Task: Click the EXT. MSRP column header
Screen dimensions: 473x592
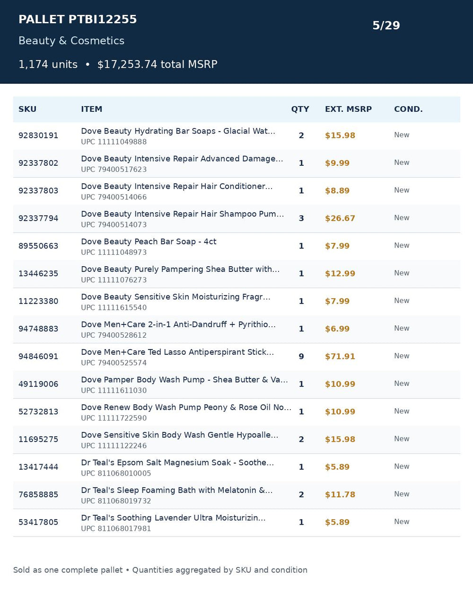Action: [348, 109]
